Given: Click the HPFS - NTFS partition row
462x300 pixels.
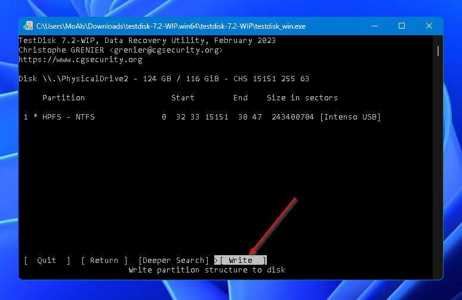Looking at the screenshot, I should point(202,117).
